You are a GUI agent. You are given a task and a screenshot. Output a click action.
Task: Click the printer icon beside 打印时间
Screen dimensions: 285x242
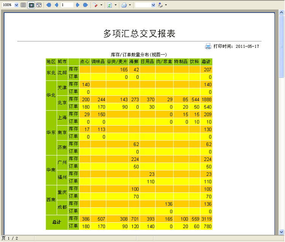tap(208, 46)
